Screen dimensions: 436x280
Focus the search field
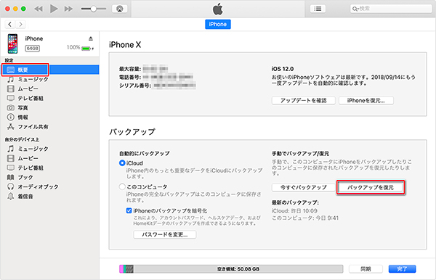391,9
